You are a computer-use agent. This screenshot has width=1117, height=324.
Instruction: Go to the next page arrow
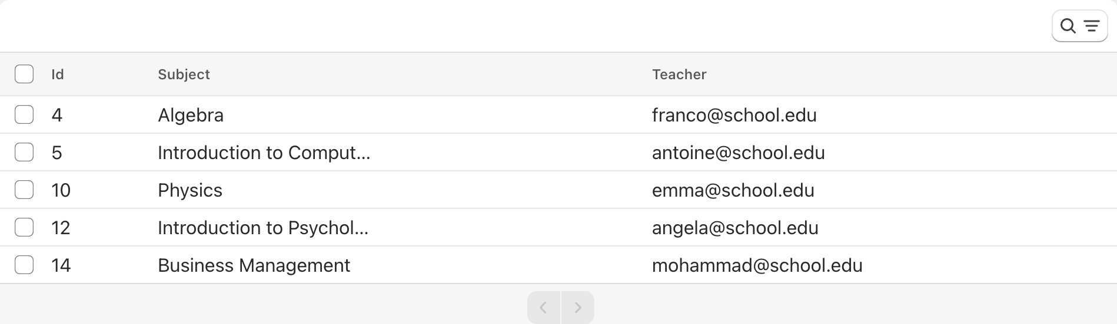coord(578,308)
